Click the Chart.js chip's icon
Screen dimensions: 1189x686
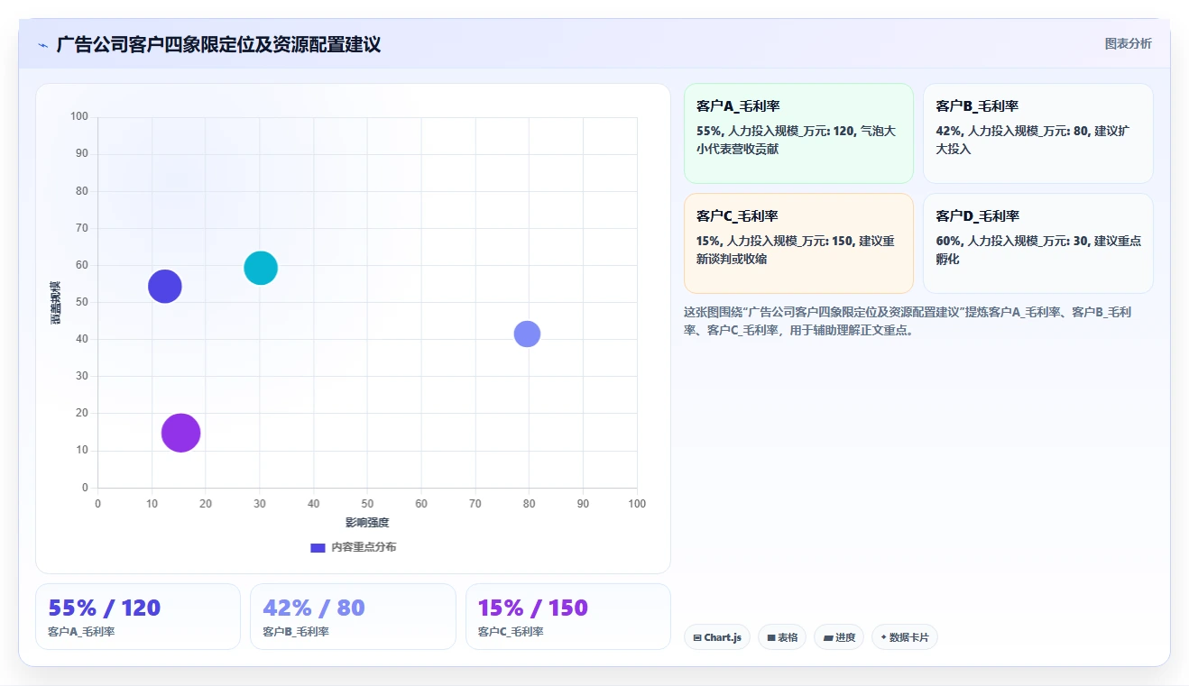[697, 637]
